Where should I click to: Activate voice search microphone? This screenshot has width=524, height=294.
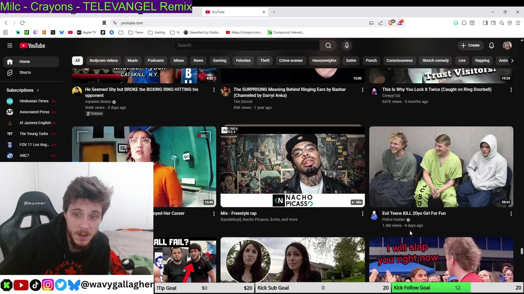pos(347,45)
